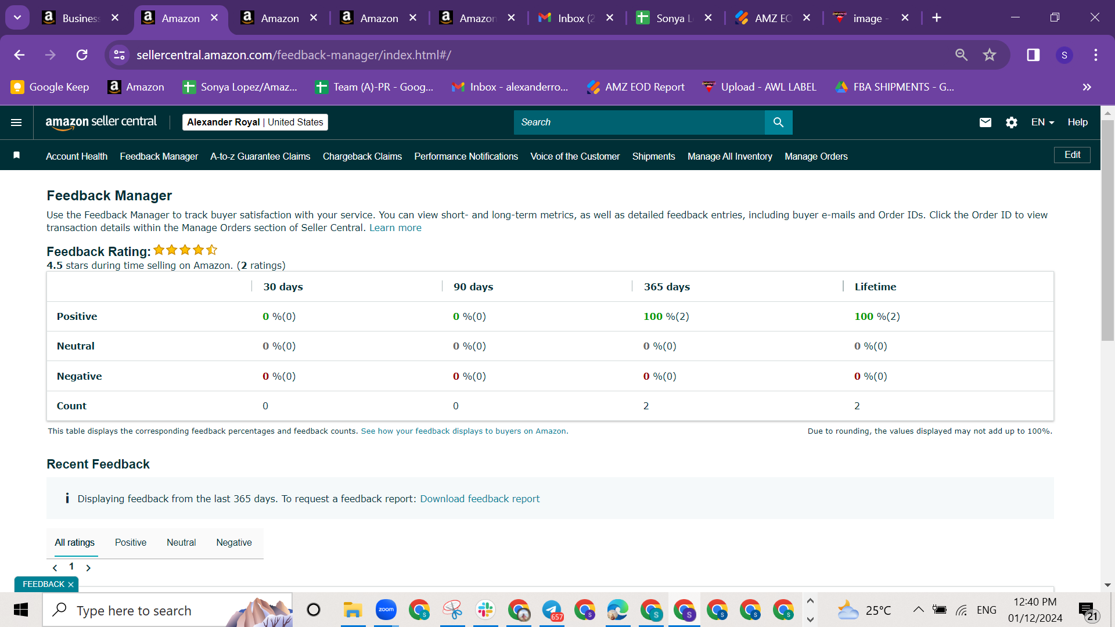
Task: Click the Windows Type here to search box
Action: tap(167, 610)
